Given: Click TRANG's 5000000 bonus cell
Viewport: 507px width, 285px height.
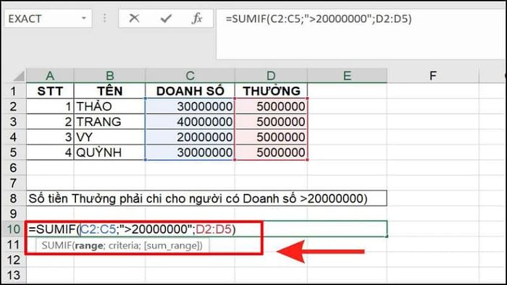Looking at the screenshot, I should (x=271, y=122).
